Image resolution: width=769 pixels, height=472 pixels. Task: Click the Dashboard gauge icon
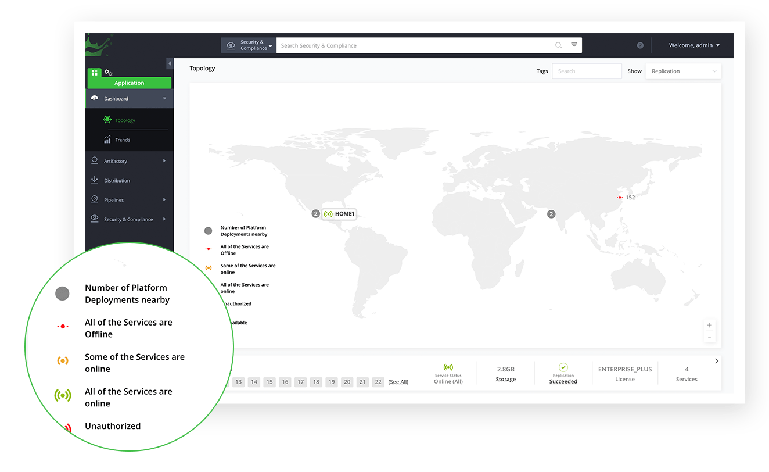95,98
